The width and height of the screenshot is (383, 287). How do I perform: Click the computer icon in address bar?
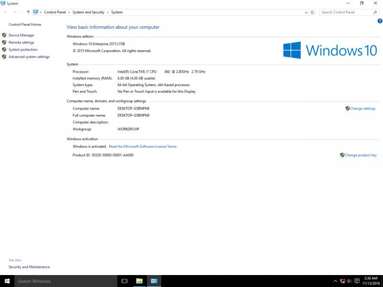tap(35, 12)
